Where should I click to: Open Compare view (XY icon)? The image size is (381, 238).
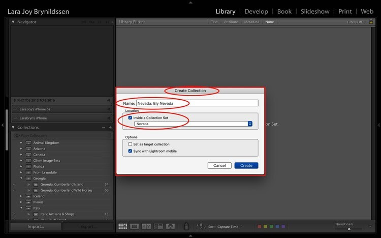(x=146, y=227)
